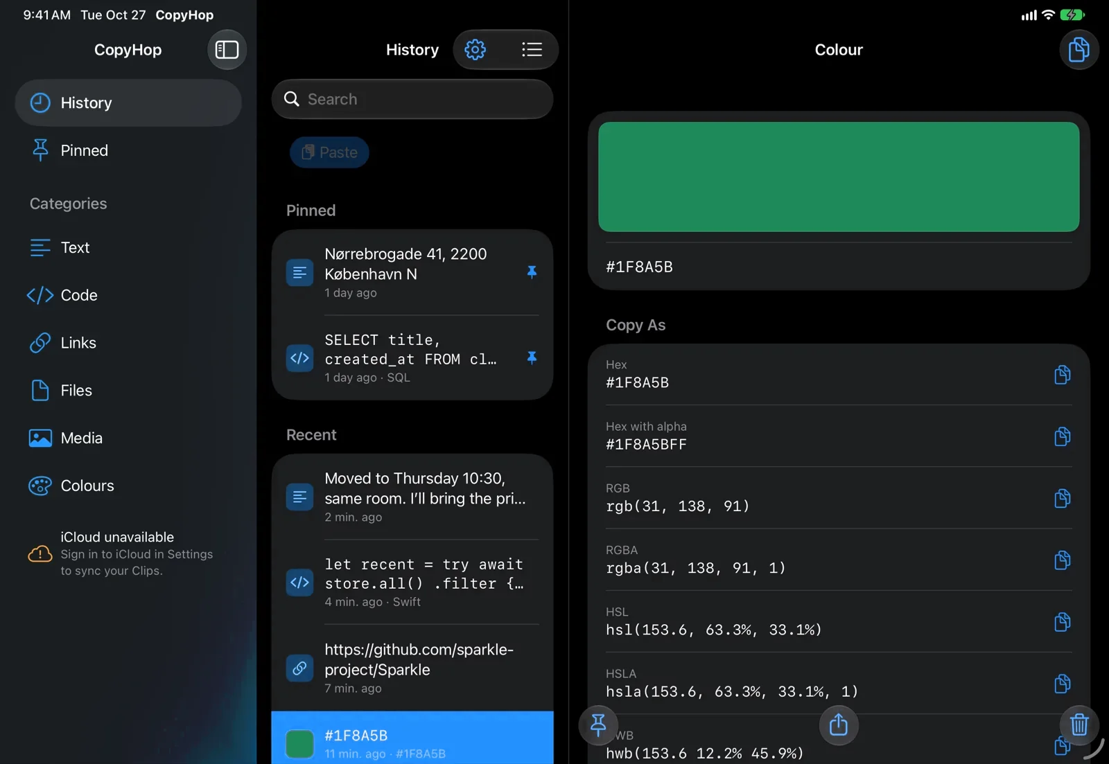This screenshot has height=764, width=1109.
Task: Copy the RGBA value
Action: [x=1062, y=560]
